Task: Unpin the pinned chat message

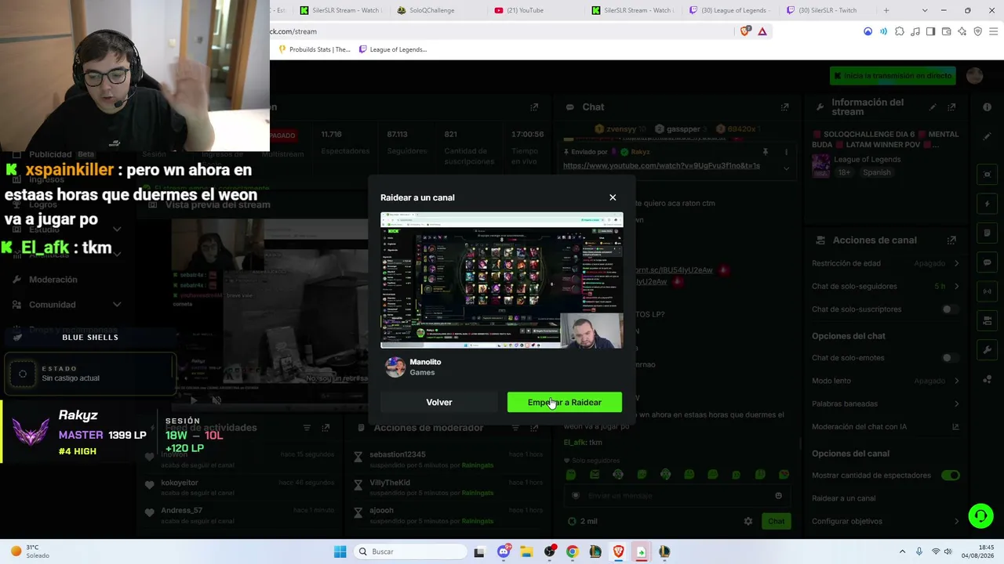Action: click(x=765, y=152)
